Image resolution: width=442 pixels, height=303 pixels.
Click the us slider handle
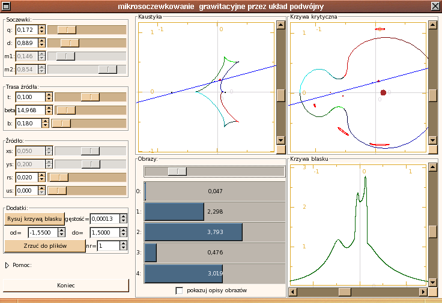tap(57, 190)
